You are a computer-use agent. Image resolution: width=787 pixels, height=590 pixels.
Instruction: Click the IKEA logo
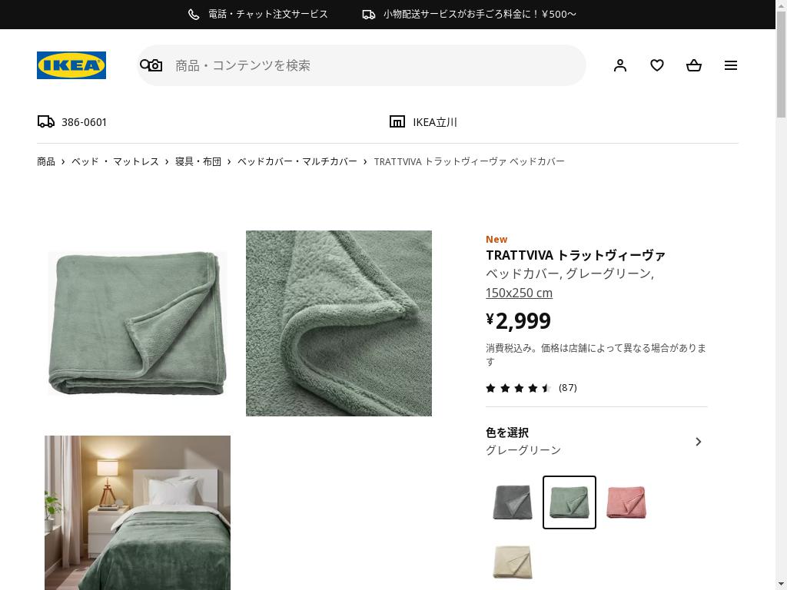coord(71,65)
